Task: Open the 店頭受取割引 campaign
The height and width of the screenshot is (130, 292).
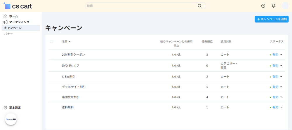Action: [x=71, y=97]
